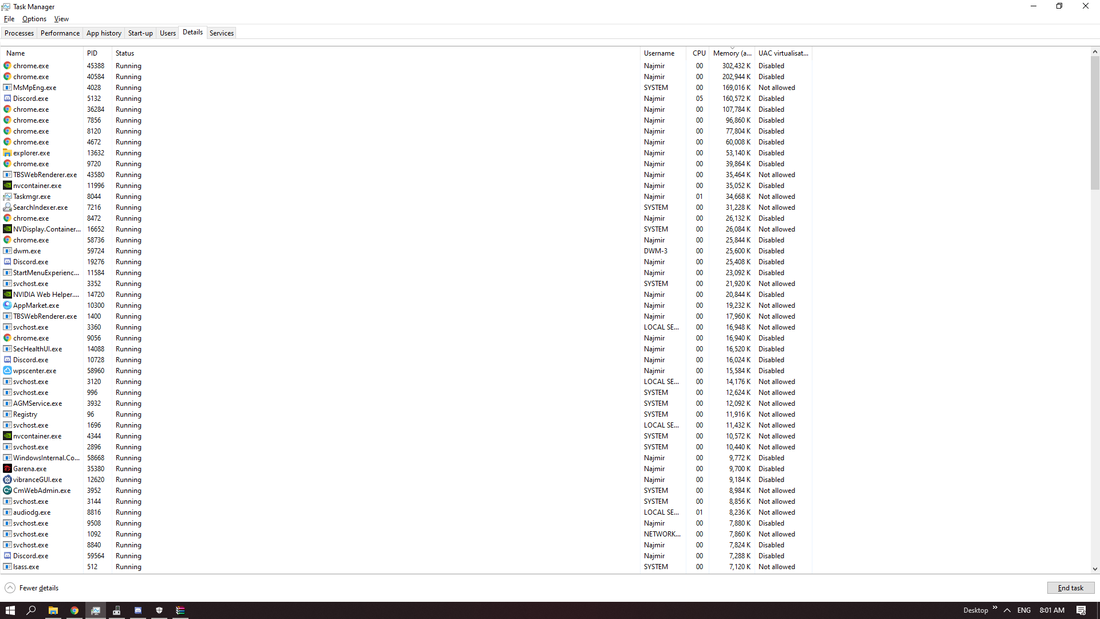
Task: Expand the hidden system tray icons
Action: point(1007,610)
